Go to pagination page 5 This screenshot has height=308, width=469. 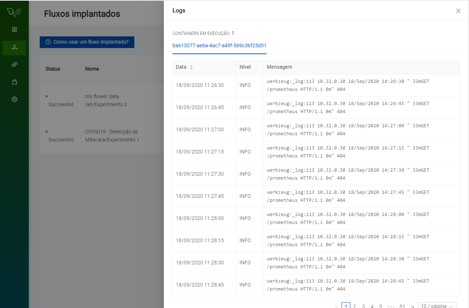click(x=381, y=306)
